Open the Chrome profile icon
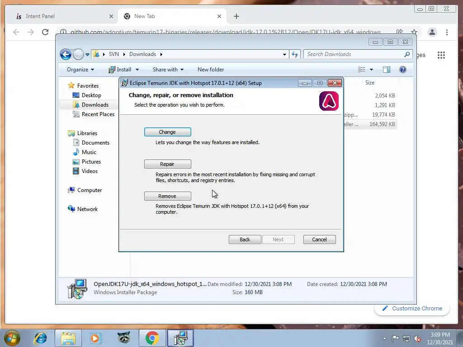463x347 pixels. coord(432,32)
